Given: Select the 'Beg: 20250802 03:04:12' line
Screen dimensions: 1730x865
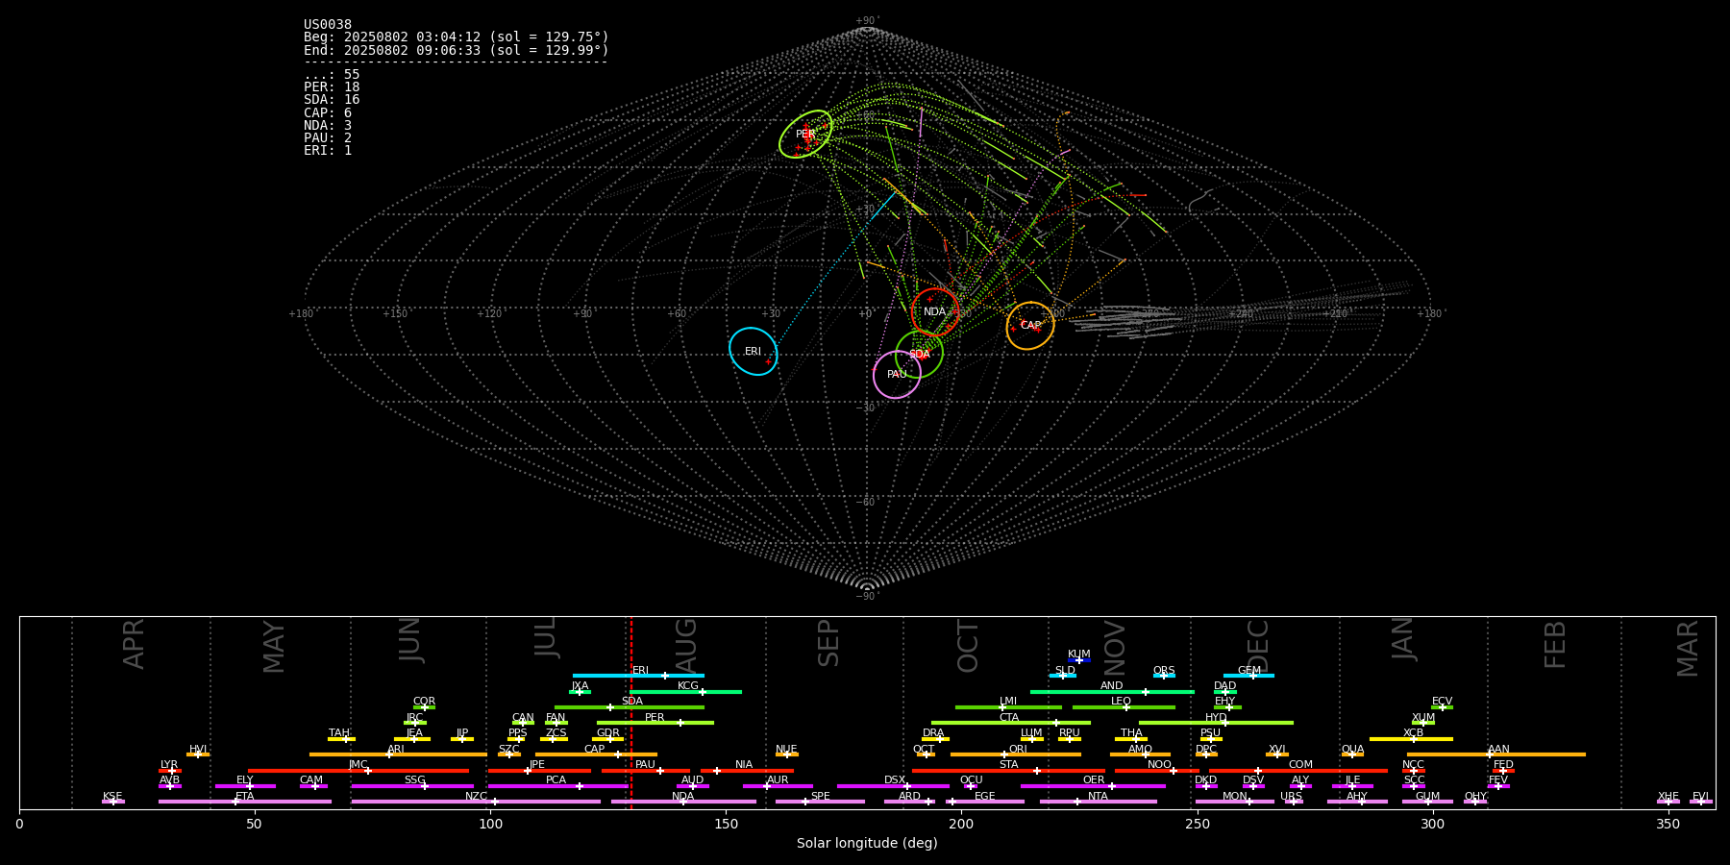Looking at the screenshot, I should tap(457, 37).
